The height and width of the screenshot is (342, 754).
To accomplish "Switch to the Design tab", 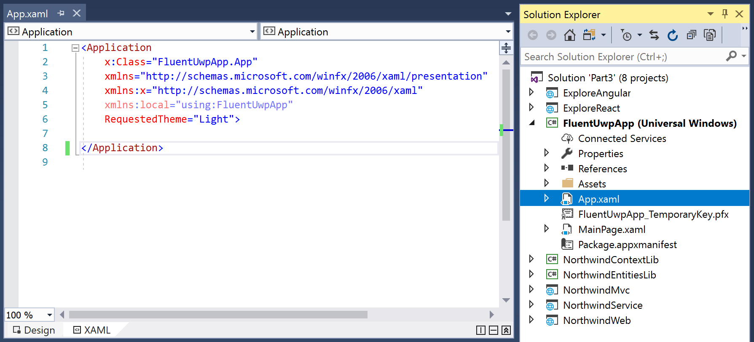I will click(x=34, y=330).
